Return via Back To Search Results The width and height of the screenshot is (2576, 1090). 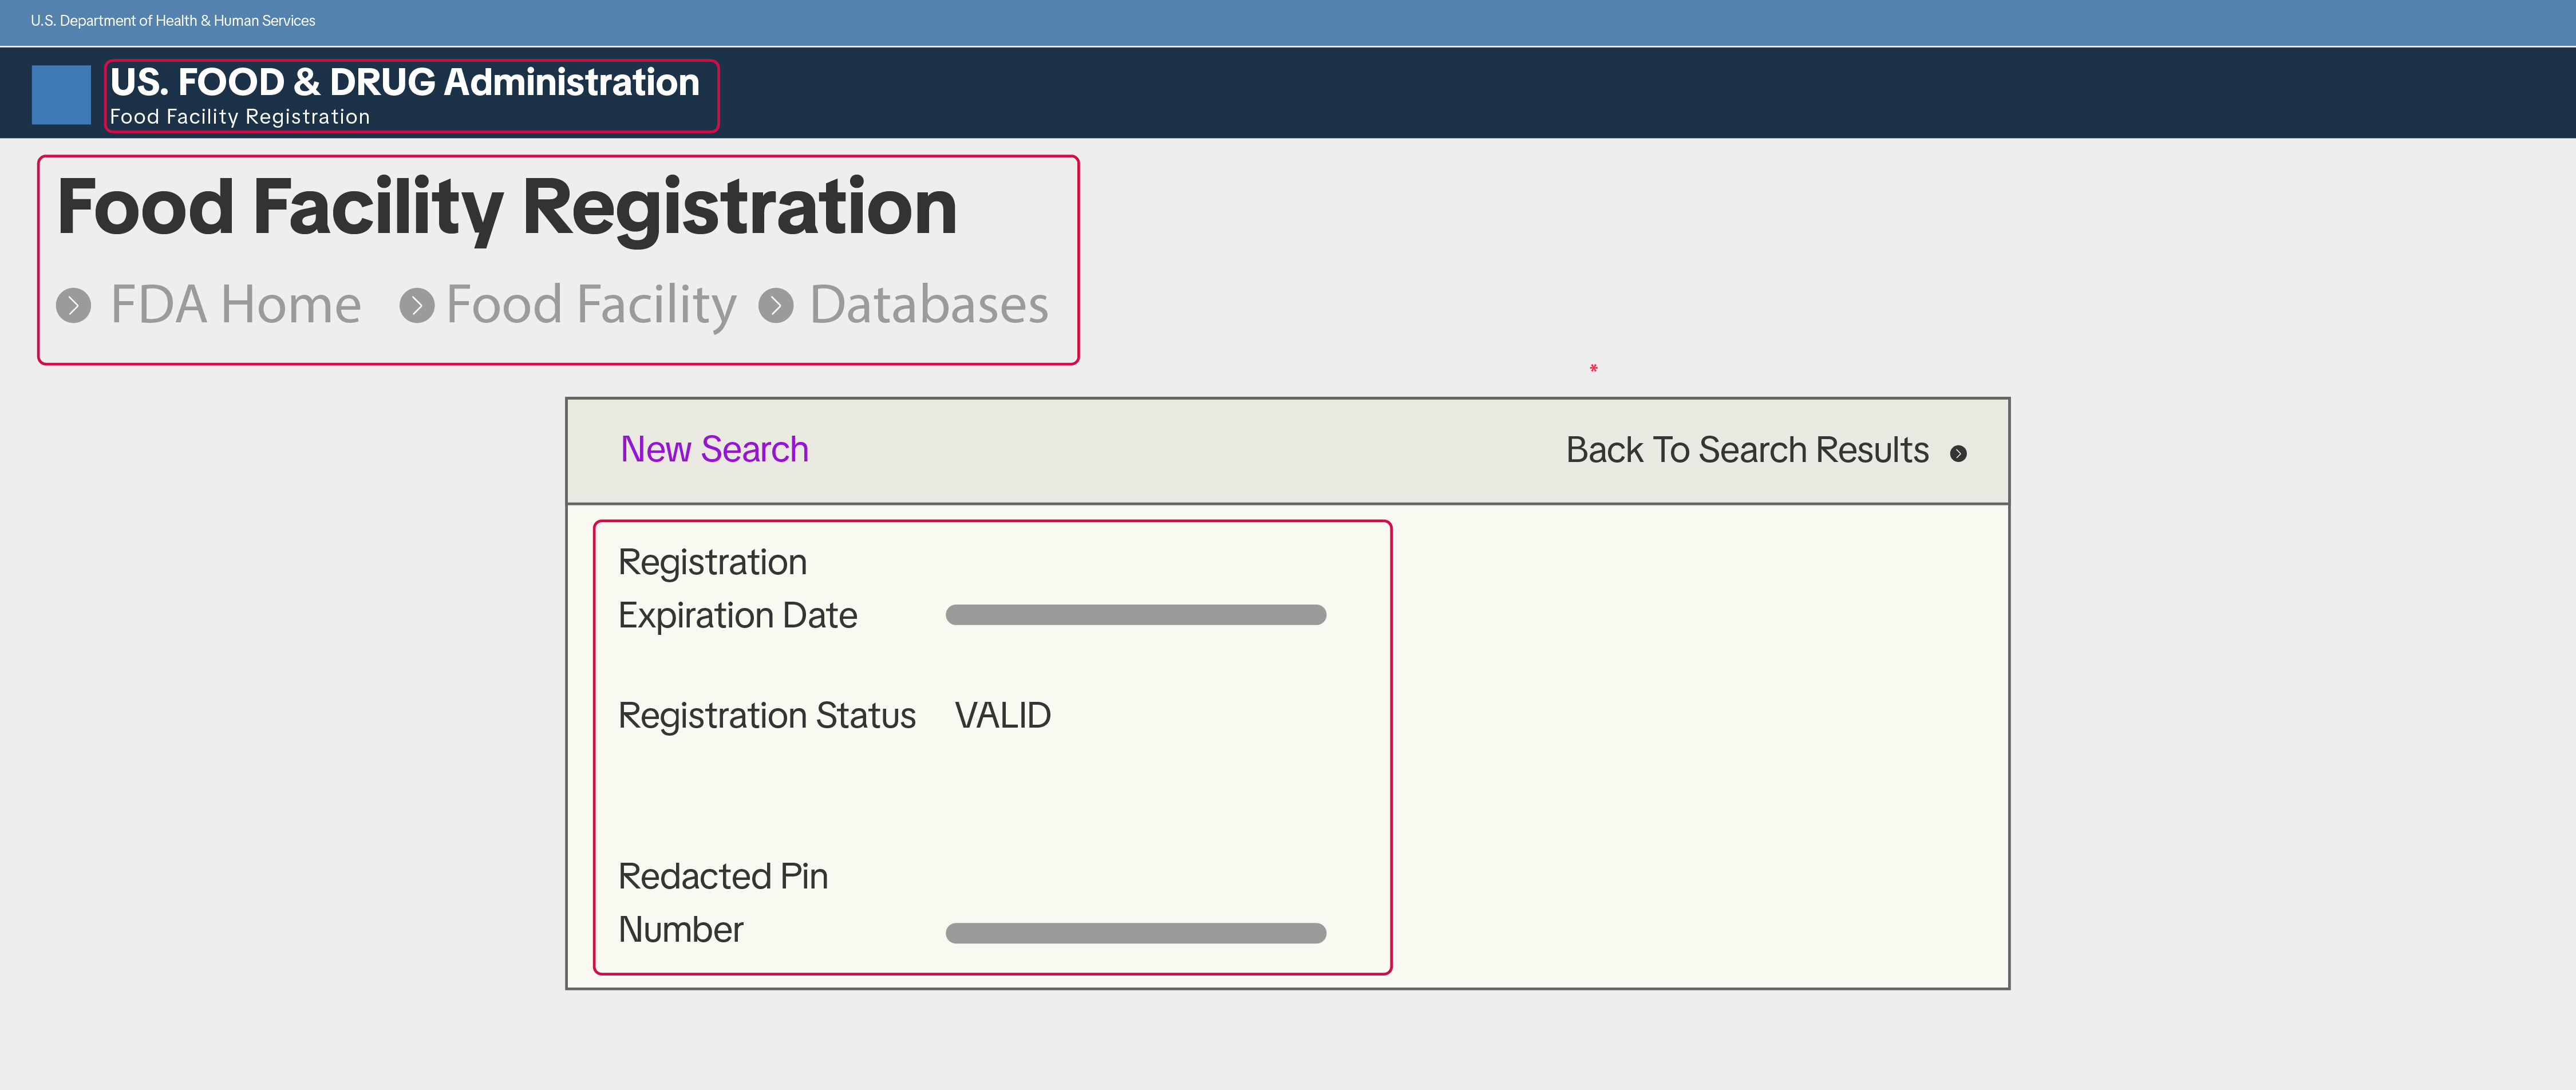(1746, 450)
